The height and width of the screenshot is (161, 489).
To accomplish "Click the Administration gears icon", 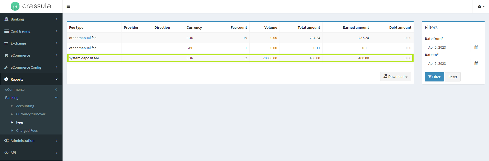I will [x=7, y=140].
